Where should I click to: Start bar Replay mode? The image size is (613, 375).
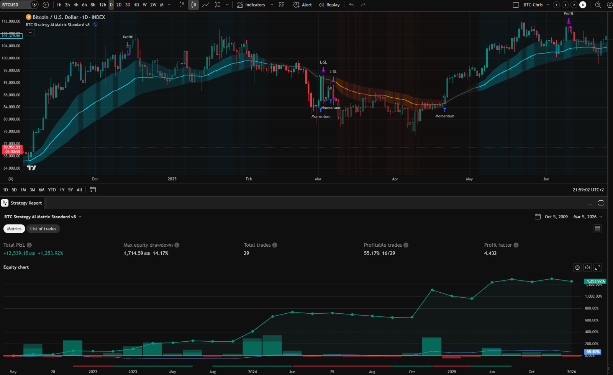pos(329,5)
